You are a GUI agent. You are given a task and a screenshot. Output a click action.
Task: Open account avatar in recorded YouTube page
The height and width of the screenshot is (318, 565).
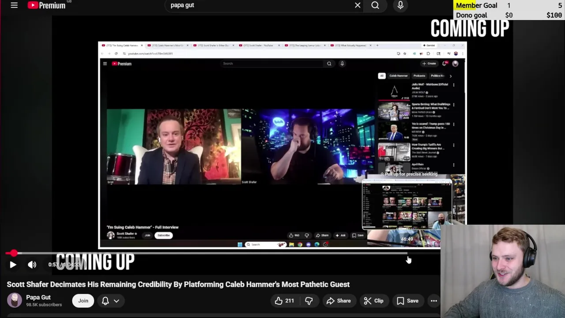455,64
